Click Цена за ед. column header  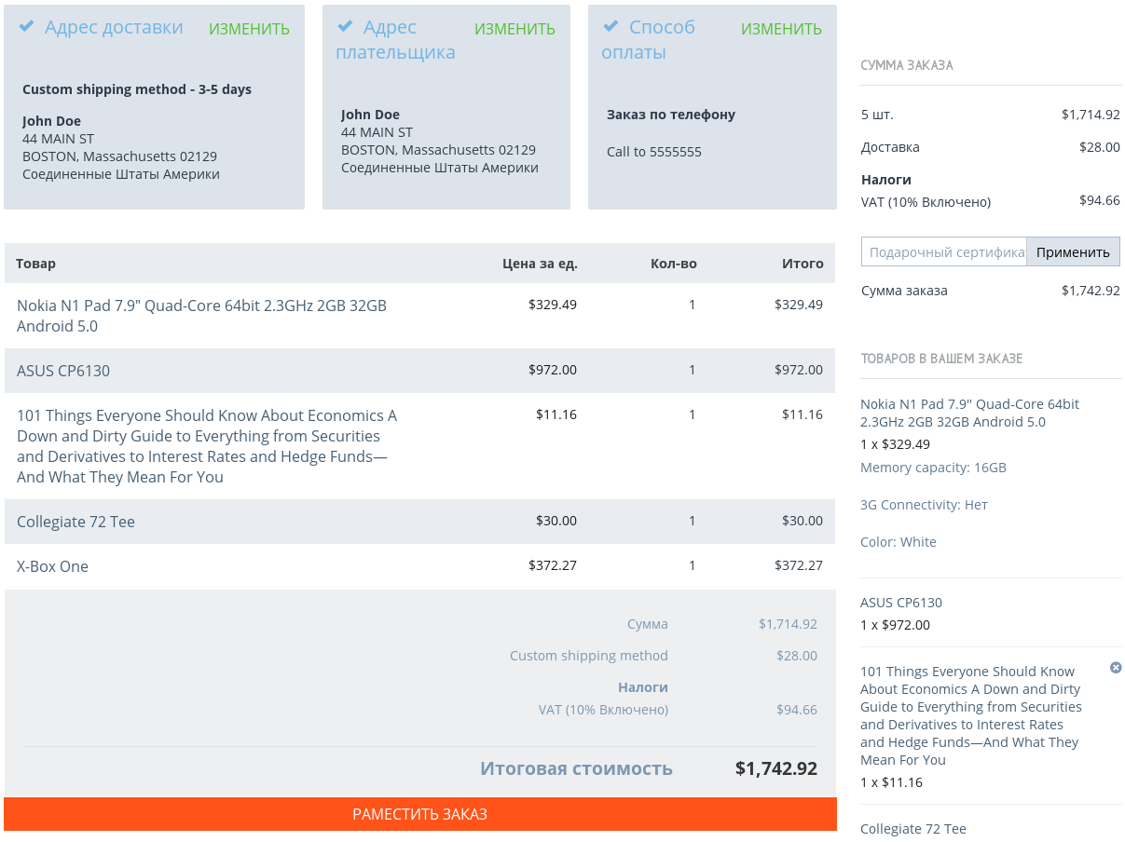click(x=540, y=264)
